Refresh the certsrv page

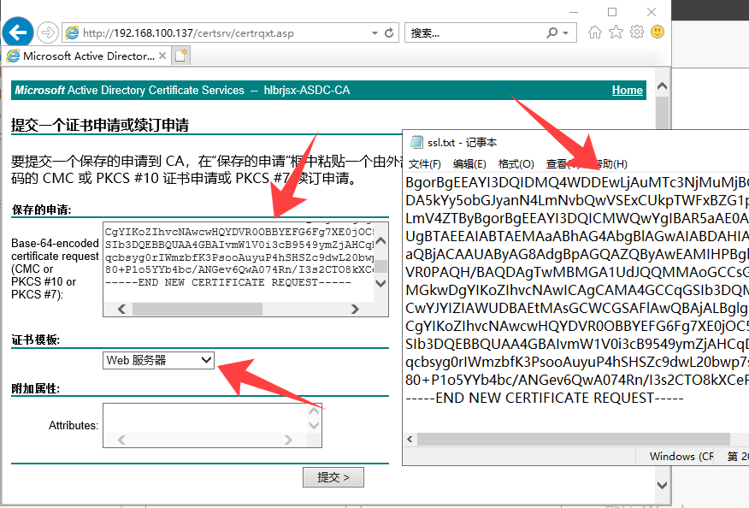pyautogui.click(x=390, y=32)
